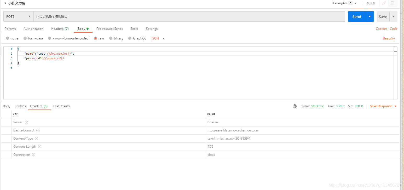
Task: Click the BUILD button
Action: pos(371,3)
